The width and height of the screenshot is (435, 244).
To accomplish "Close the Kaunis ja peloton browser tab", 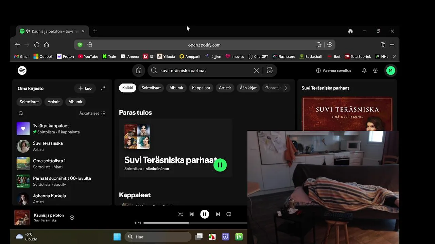I will click(x=83, y=31).
